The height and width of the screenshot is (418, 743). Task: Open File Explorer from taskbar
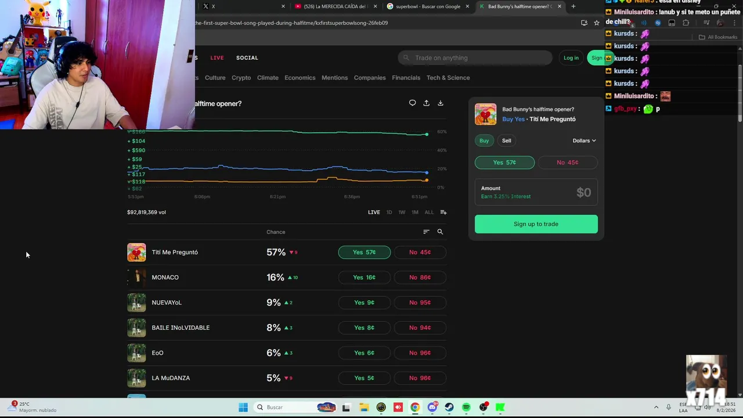363,408
